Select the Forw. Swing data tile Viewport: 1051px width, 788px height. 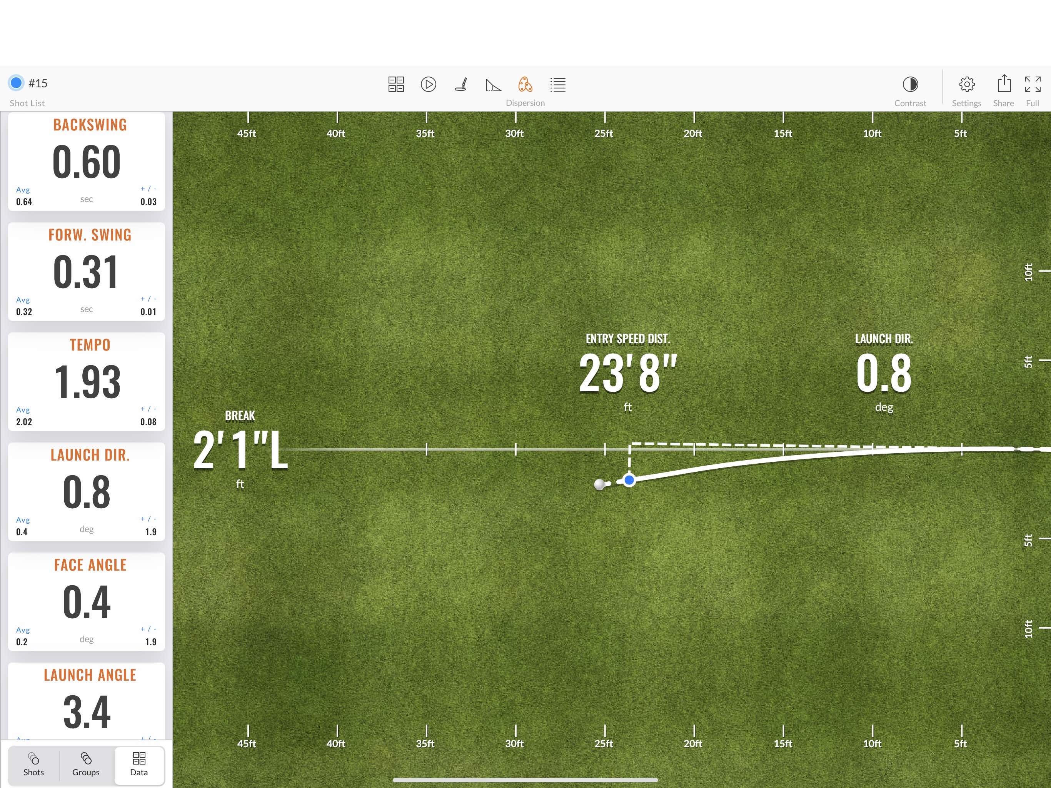[87, 272]
